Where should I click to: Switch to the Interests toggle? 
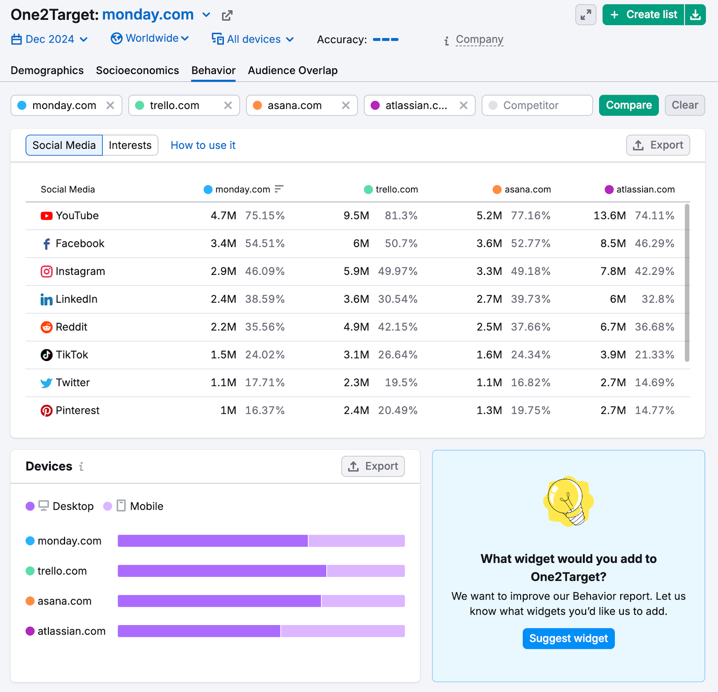pyautogui.click(x=130, y=145)
